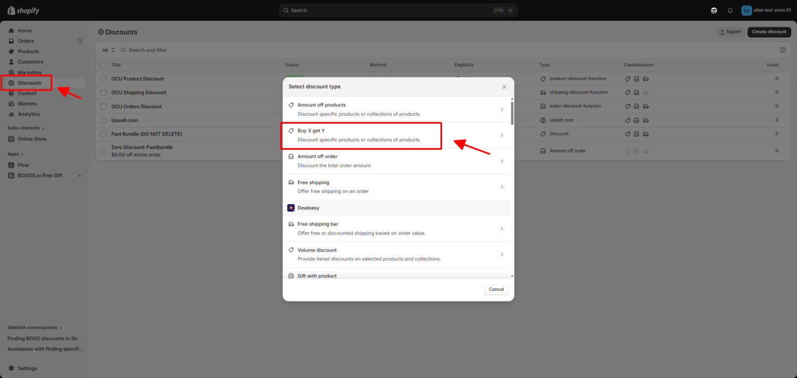
Task: Open the Flow app
Action: click(x=23, y=165)
